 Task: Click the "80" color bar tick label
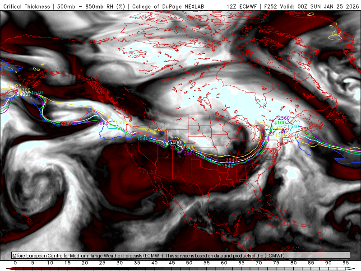pos(294,263)
